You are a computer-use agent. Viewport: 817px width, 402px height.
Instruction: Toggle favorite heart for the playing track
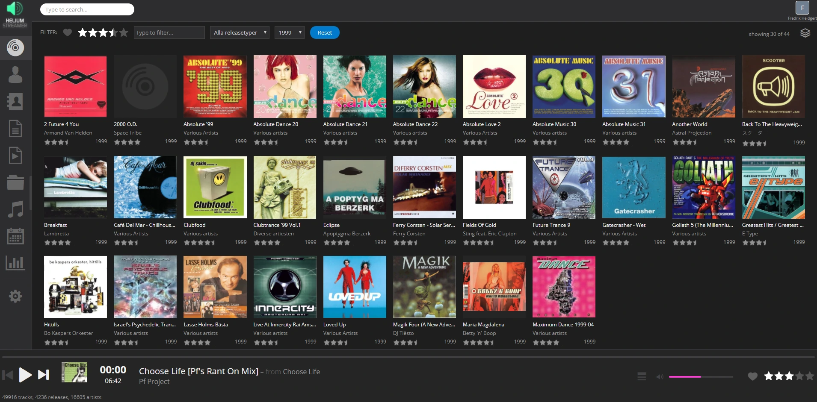pos(752,376)
